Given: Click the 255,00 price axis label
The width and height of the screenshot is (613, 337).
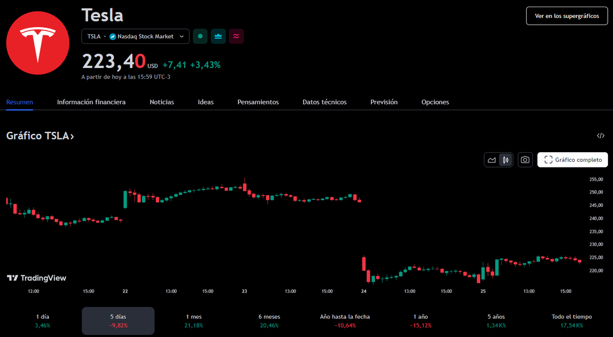Looking at the screenshot, I should point(597,179).
